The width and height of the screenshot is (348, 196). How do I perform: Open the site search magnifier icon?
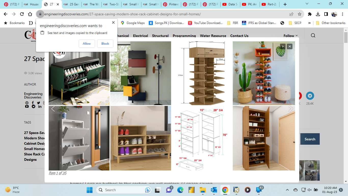click(x=313, y=36)
